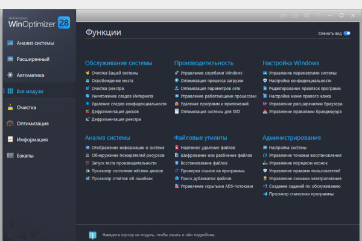Click the Управление правилами брандмауэра icon

tap(265, 111)
